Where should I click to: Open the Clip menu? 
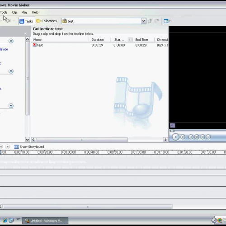(x=14, y=12)
